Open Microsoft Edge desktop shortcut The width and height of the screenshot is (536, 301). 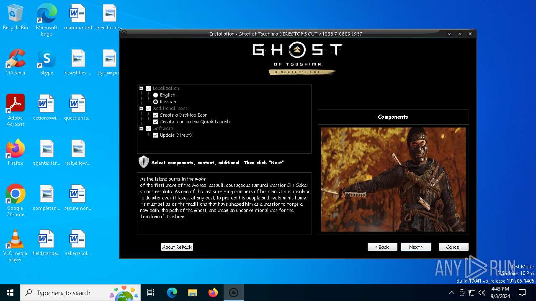[46, 20]
